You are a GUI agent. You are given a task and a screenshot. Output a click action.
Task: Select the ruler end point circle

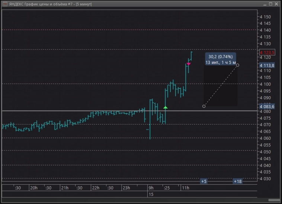[237, 65]
